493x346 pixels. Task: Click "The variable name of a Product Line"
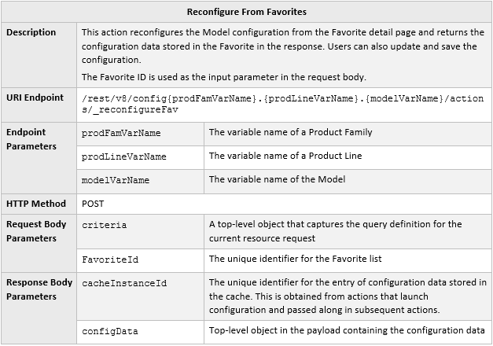click(x=285, y=156)
